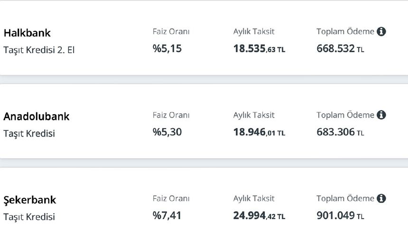Screen dimensions: 408x239
Task: Click the Şekerbank bank name heading
Action: [30, 200]
